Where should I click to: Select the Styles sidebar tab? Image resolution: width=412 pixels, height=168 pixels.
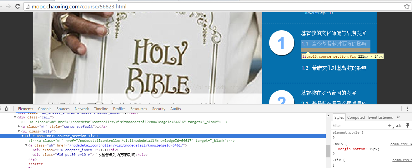(x=339, y=118)
